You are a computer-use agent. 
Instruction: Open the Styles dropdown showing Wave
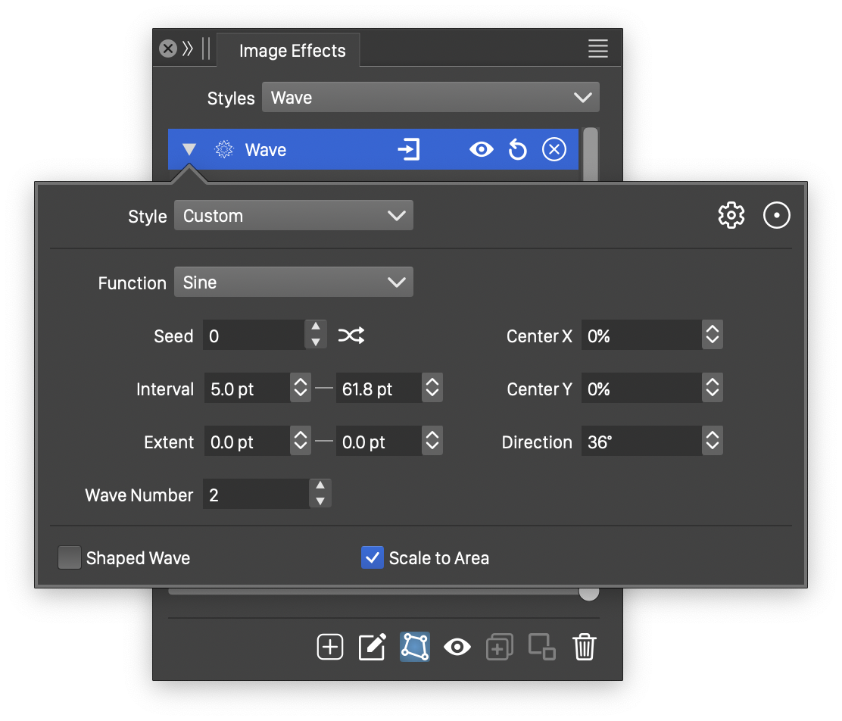430,98
